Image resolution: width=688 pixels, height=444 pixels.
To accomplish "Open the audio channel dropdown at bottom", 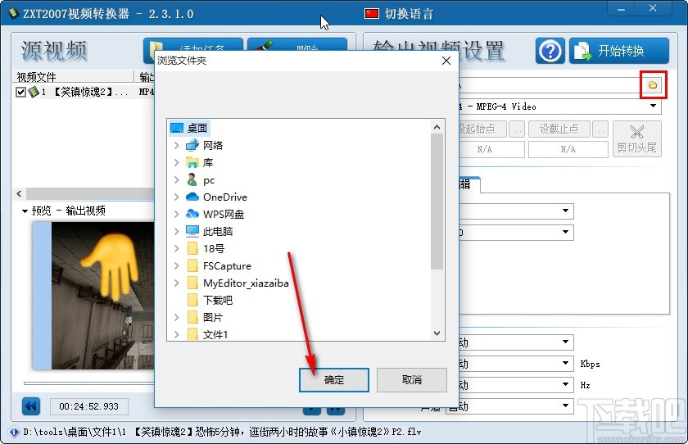I will pos(566,405).
